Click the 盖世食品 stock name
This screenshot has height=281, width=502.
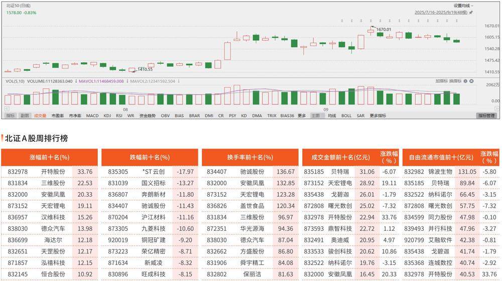coord(253,206)
